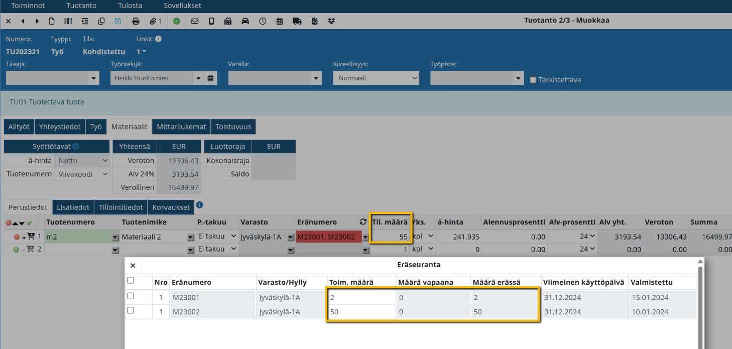Click the delivery truck icon

click(x=297, y=21)
